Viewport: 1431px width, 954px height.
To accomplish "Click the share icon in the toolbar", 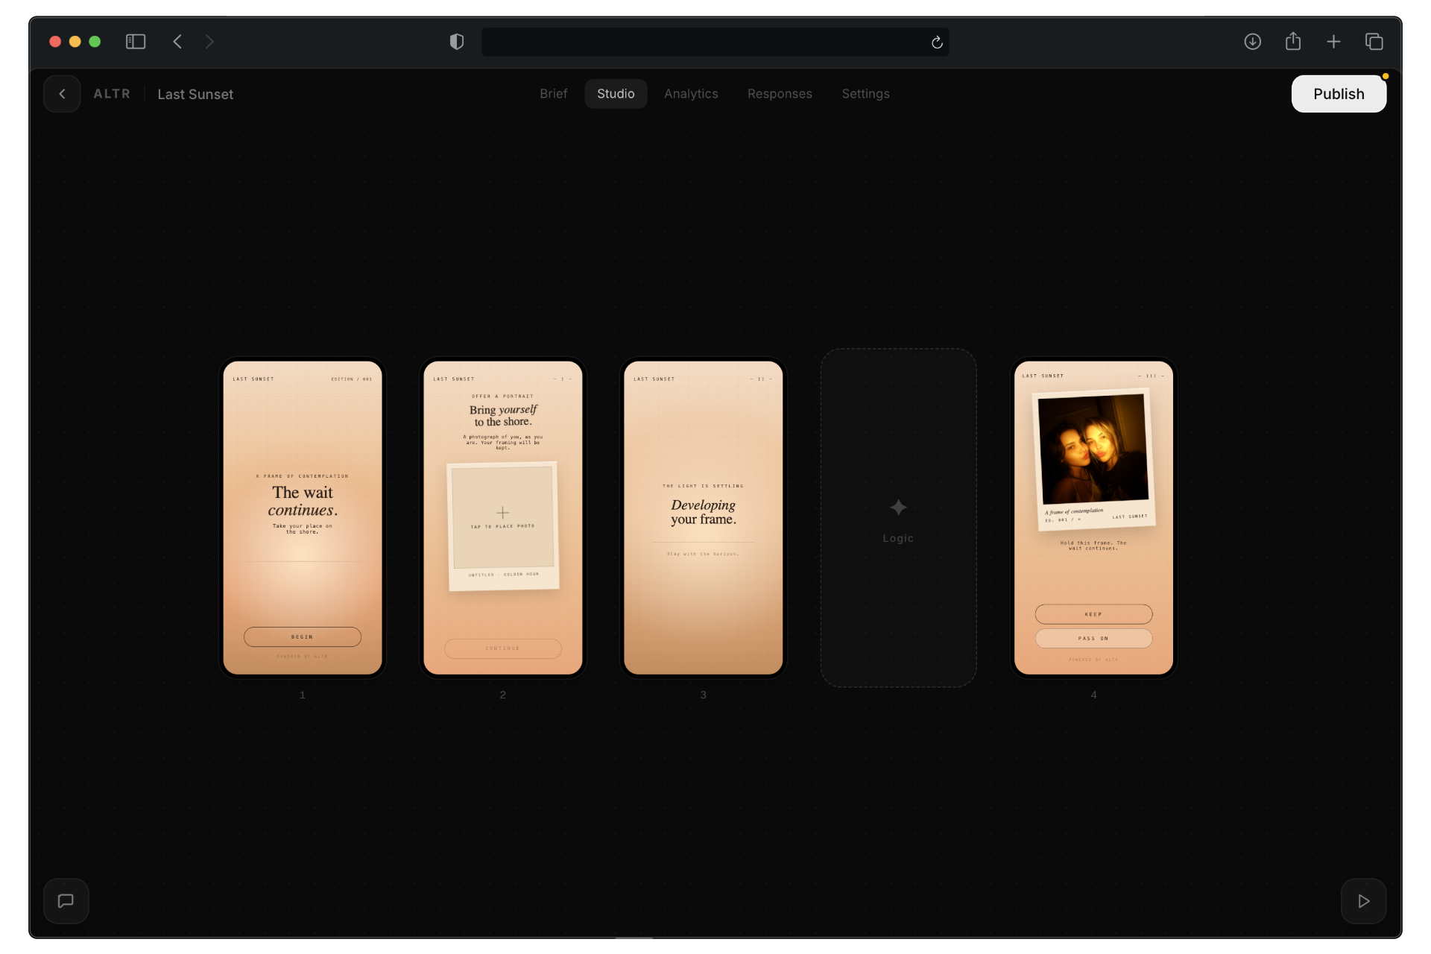I will 1293,41.
